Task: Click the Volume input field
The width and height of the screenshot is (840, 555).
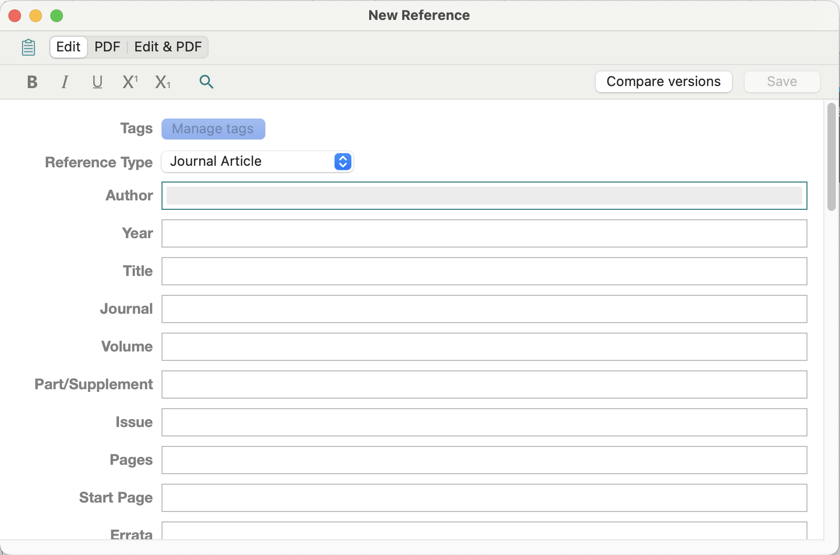Action: click(484, 347)
